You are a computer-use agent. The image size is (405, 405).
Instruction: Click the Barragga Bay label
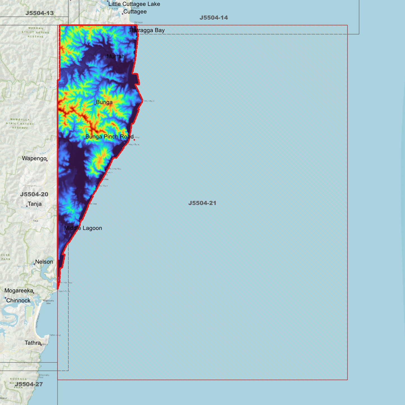147,30
